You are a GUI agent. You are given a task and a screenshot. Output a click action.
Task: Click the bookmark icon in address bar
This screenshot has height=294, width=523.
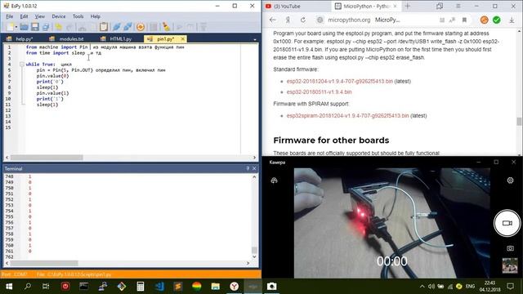(x=464, y=20)
